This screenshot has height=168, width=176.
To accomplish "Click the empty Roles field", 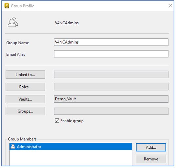I will [111, 87].
